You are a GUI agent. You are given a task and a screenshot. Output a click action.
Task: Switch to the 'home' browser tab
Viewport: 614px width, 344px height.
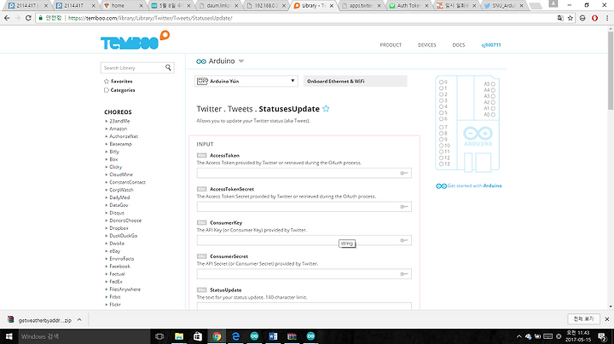[x=121, y=5]
